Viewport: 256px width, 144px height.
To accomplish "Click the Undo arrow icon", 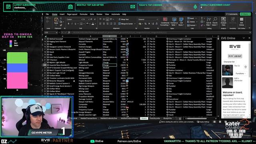I will (x=47, y=18).
